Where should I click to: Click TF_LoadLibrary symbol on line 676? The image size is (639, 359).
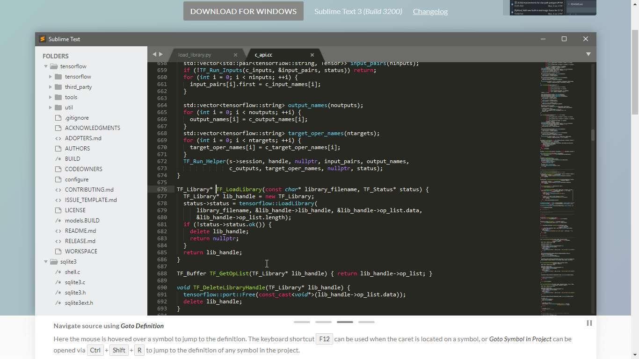coord(239,189)
